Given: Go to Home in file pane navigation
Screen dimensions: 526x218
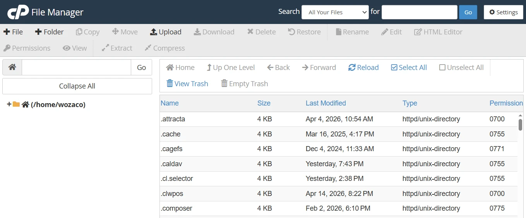Looking at the screenshot, I should pyautogui.click(x=180, y=68).
